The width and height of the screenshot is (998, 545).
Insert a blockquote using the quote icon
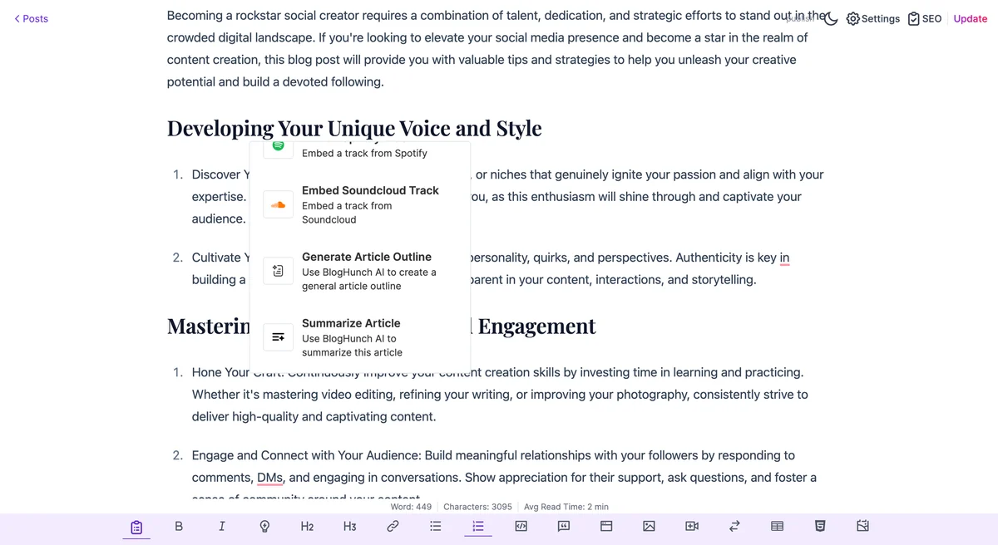(x=563, y=526)
